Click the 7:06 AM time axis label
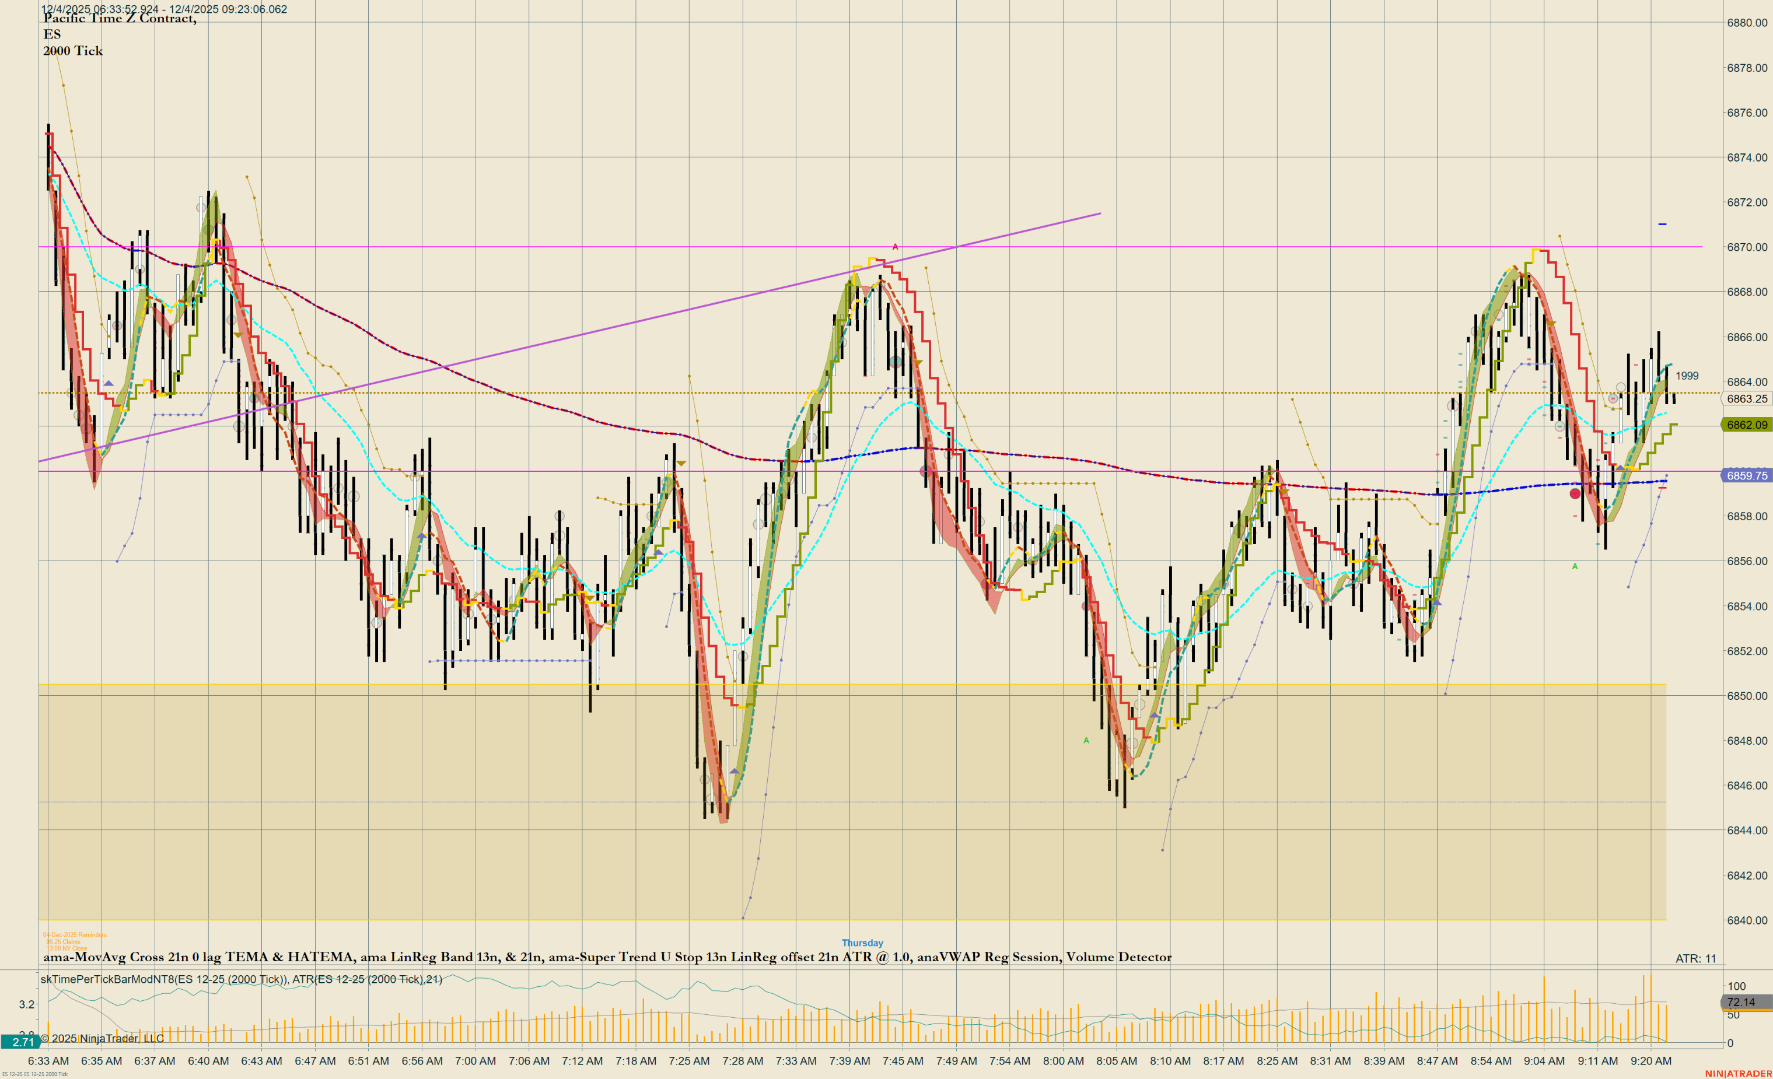Viewport: 1773px width, 1079px height. tap(529, 1061)
